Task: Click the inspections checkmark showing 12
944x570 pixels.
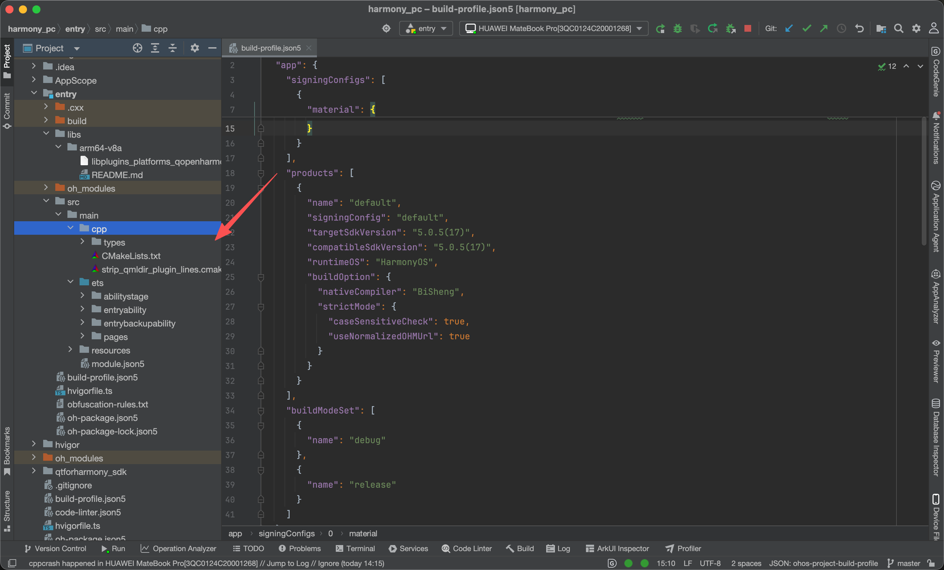Action: pyautogui.click(x=887, y=66)
